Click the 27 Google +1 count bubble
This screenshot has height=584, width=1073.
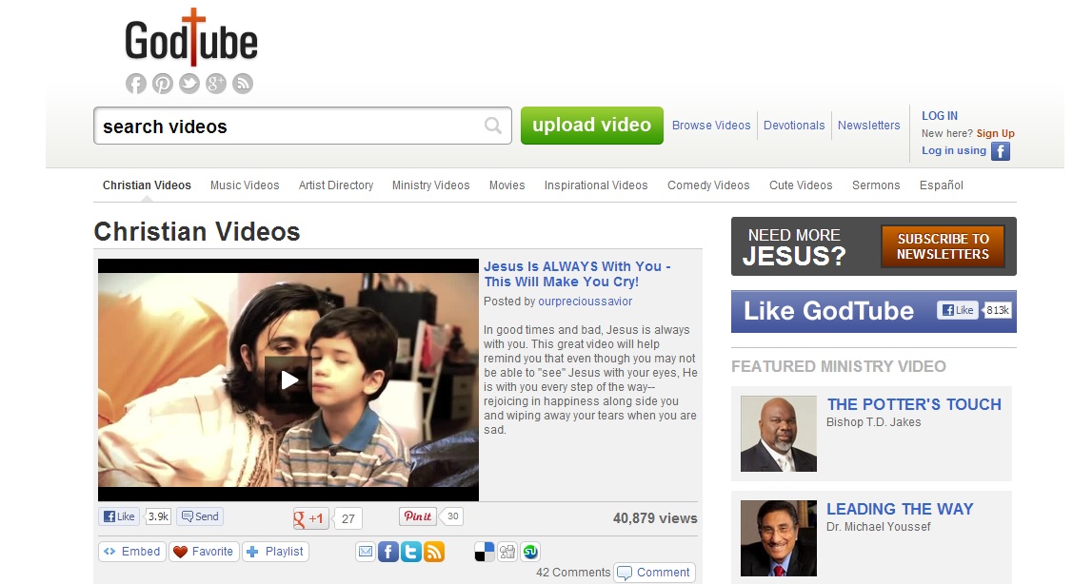(348, 519)
